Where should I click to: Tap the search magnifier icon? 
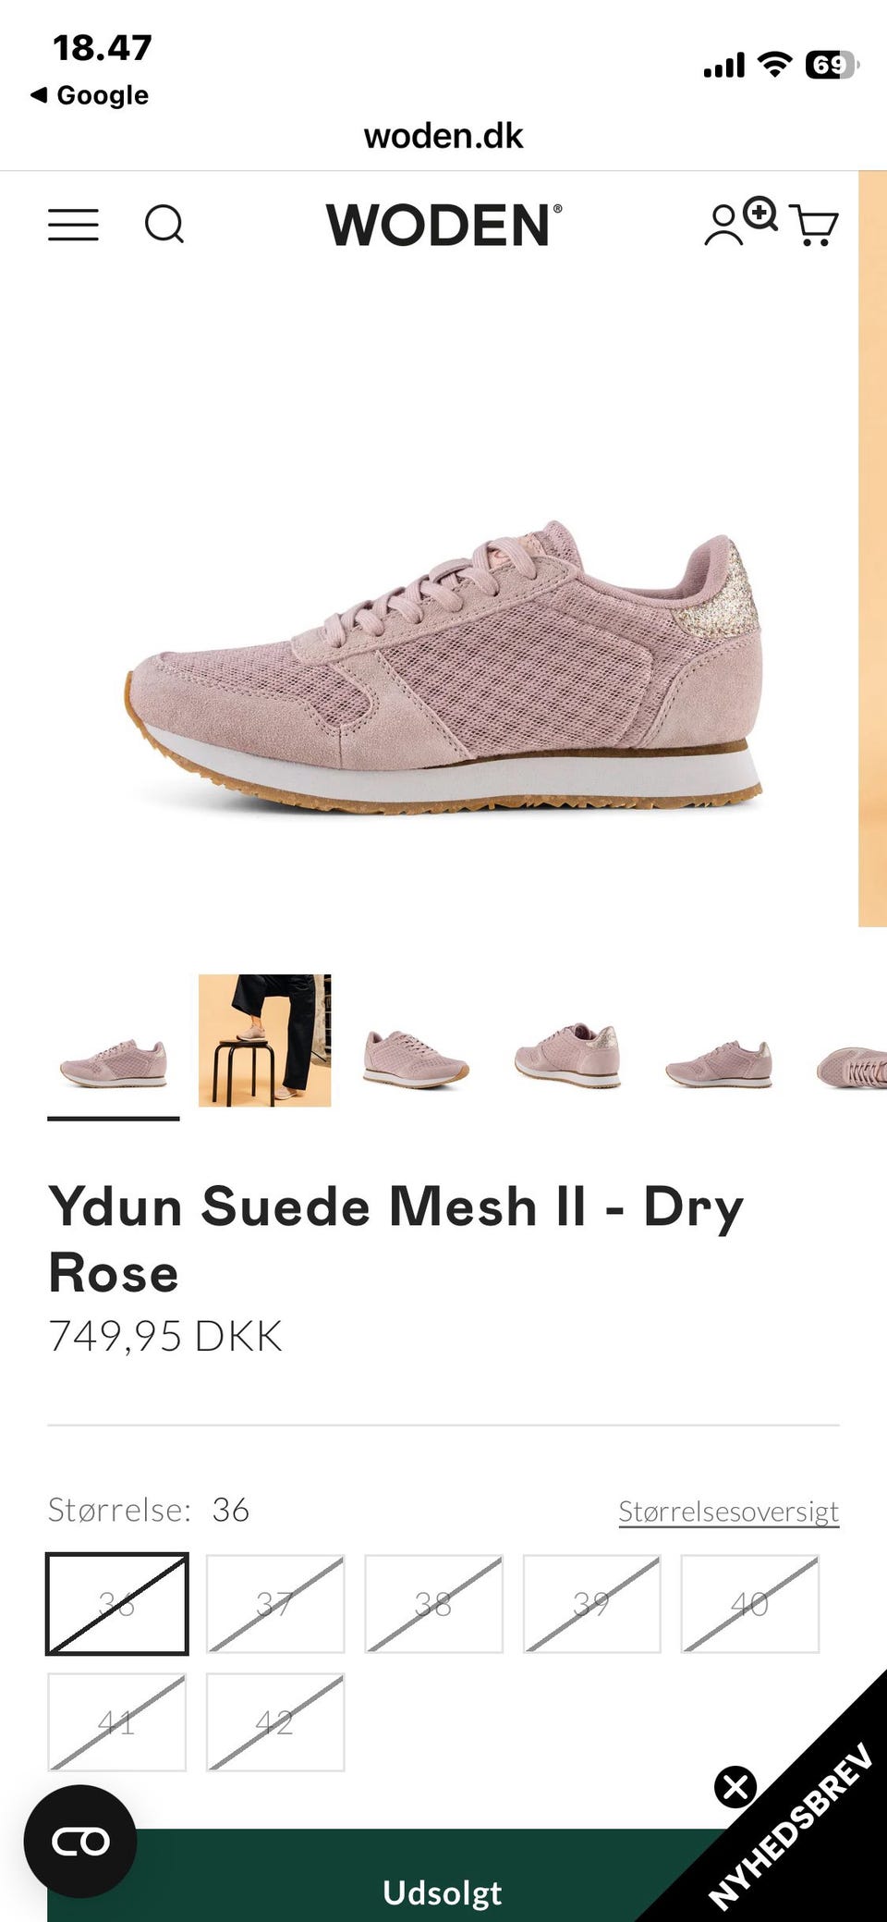coord(164,225)
